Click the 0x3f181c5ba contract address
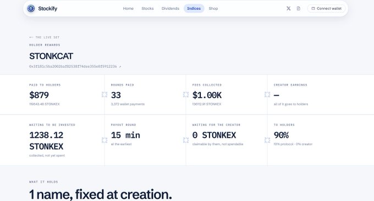Image resolution: width=374 pixels, height=201 pixels. (73, 66)
